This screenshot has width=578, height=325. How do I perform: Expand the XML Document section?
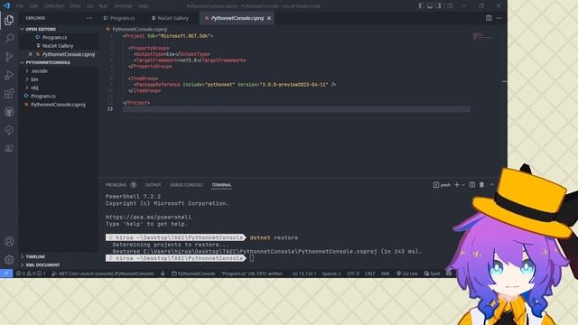[59, 265]
